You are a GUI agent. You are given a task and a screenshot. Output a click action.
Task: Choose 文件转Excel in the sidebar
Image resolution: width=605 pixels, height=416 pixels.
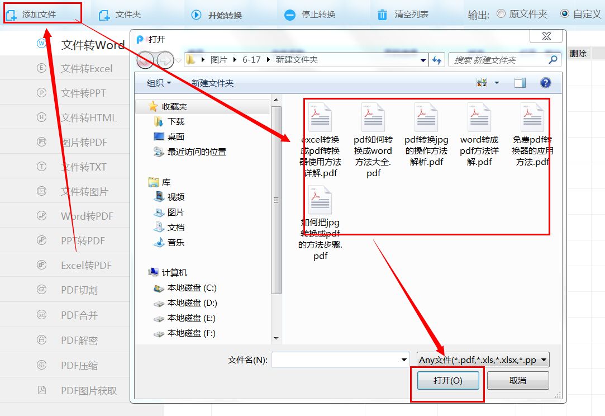(x=86, y=69)
